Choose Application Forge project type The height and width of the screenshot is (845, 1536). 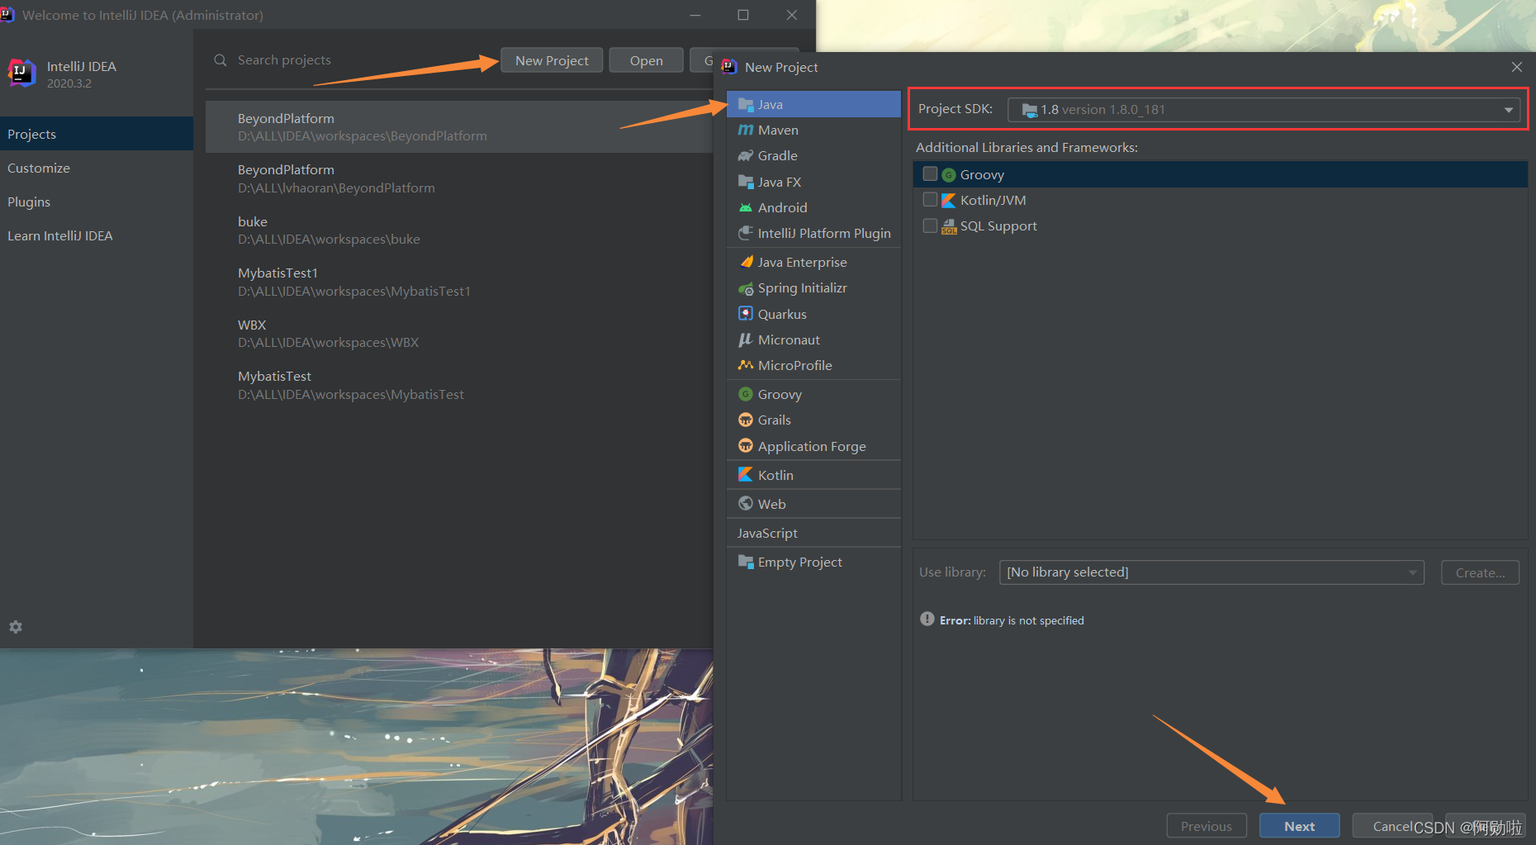click(813, 446)
